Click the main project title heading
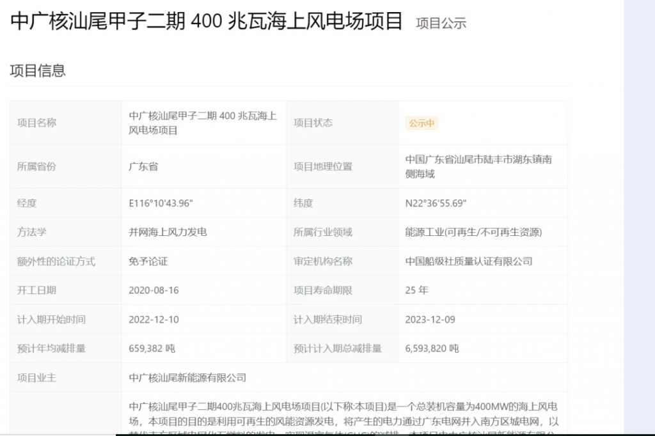Viewport: 655px width, 436px height. pyautogui.click(x=207, y=21)
